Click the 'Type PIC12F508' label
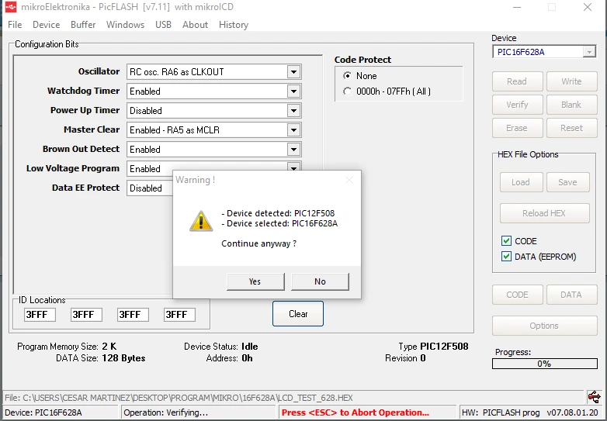The image size is (607, 421). tap(433, 347)
